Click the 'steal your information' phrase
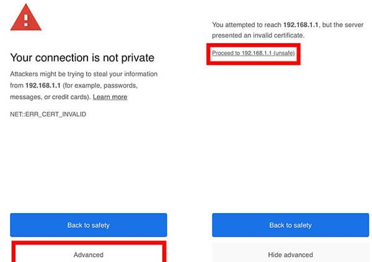The height and width of the screenshot is (262, 372). [x=125, y=74]
